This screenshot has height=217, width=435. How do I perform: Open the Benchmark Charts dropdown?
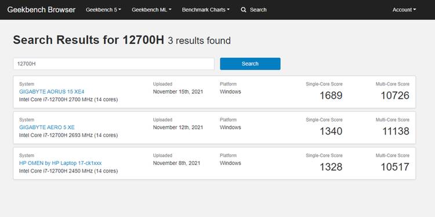206,10
